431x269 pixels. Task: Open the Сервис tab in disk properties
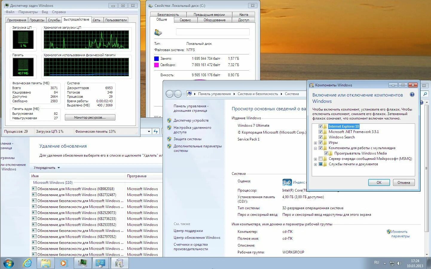tap(185, 20)
